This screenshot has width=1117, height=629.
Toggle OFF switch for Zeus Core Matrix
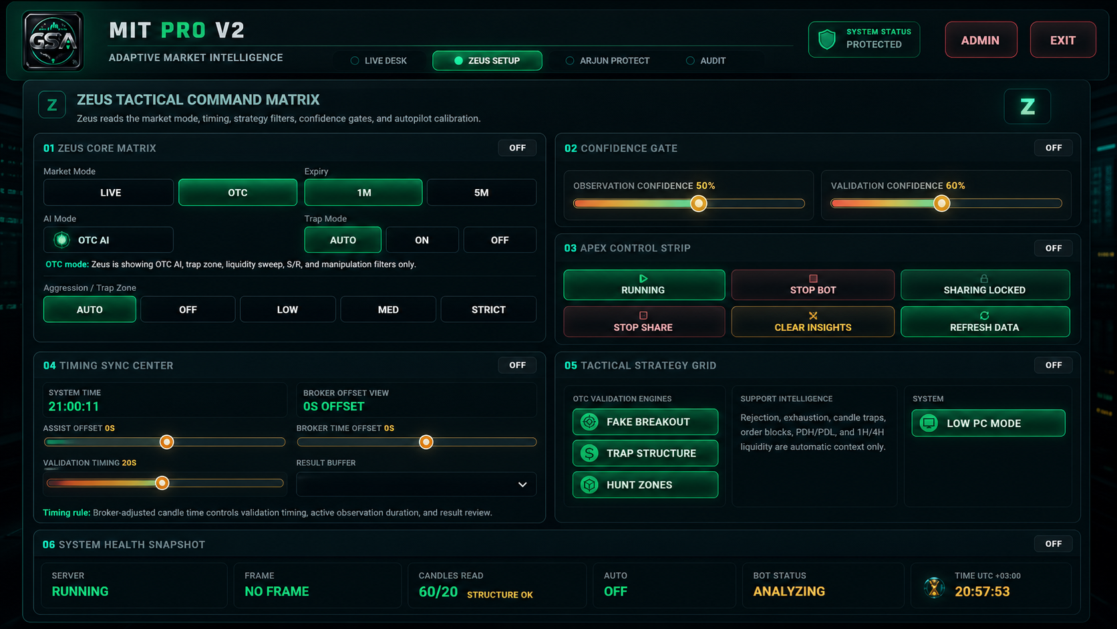click(x=517, y=148)
